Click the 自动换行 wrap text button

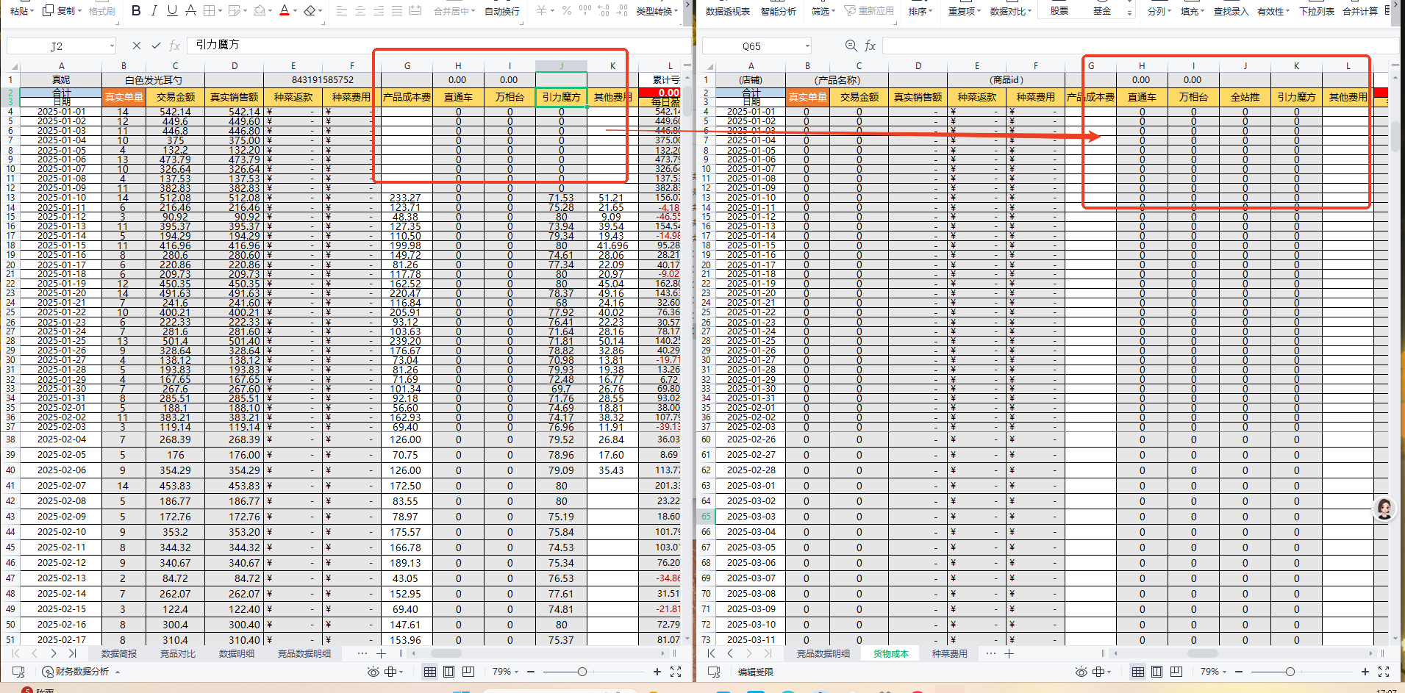click(502, 11)
